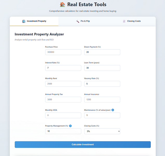165x156 pixels.
Task: Click into the Vacancy Rate (%) input
Action: point(102,84)
